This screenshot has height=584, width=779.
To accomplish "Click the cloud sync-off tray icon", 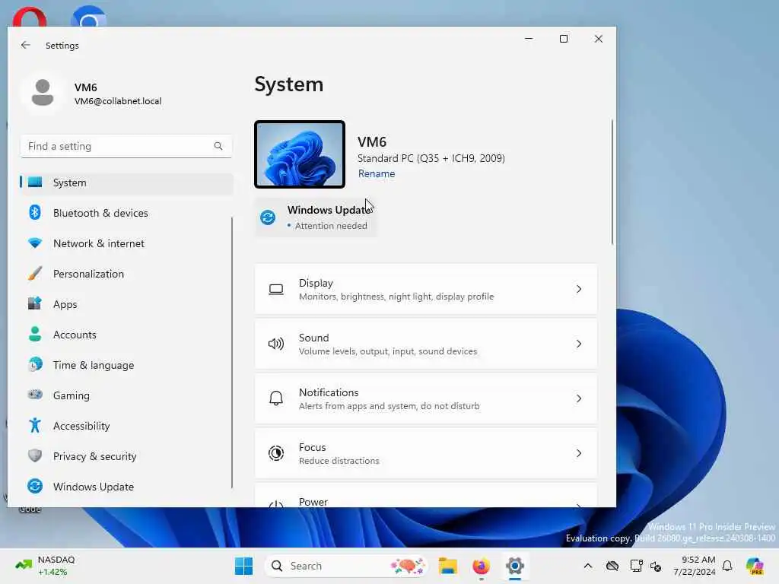I will click(612, 566).
